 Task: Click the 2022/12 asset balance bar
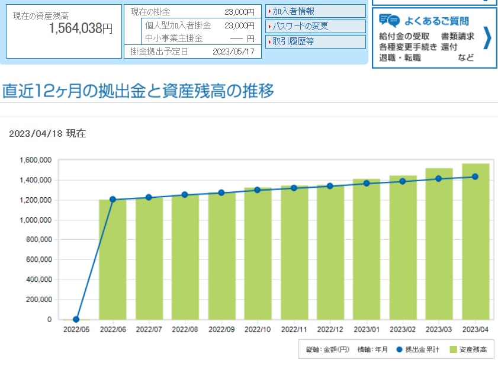click(330, 252)
